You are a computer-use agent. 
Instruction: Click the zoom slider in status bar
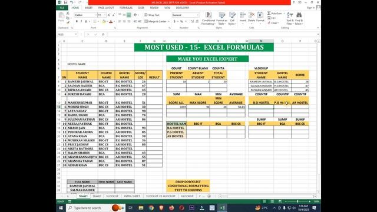[x=297, y=201]
